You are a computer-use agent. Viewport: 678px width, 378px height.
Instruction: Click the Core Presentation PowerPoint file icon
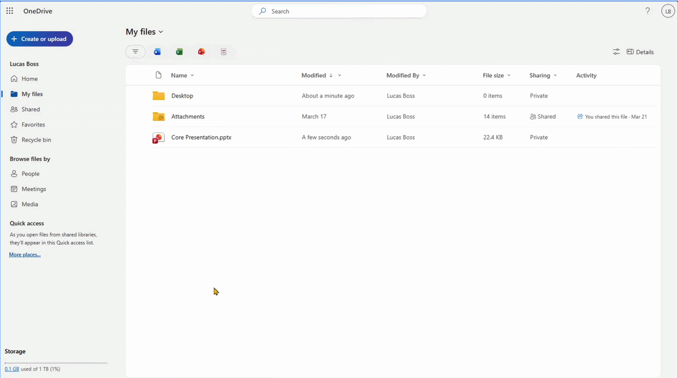click(x=158, y=138)
